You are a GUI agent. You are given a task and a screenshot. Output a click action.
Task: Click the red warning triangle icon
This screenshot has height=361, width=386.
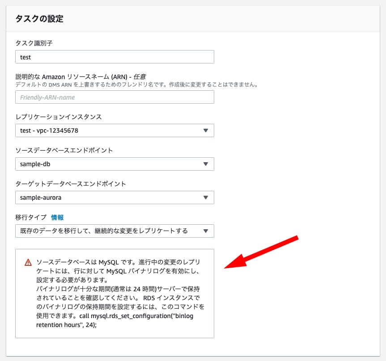click(28, 262)
